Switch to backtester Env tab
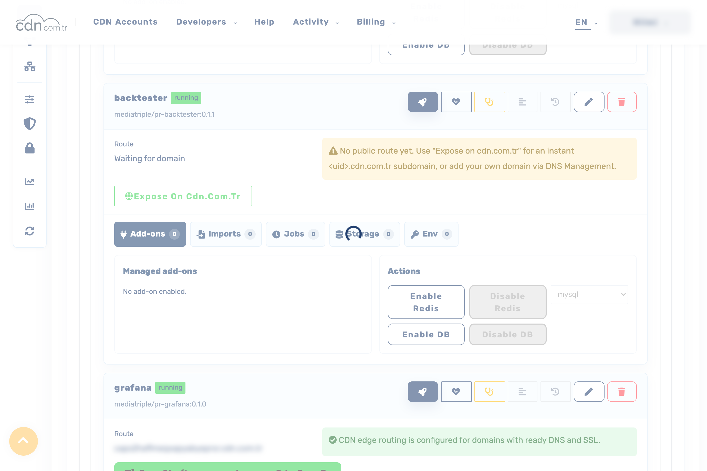The height and width of the screenshot is (471, 707). 431,234
